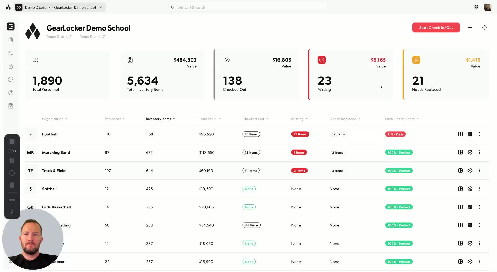Open the Football organization

click(x=50, y=134)
